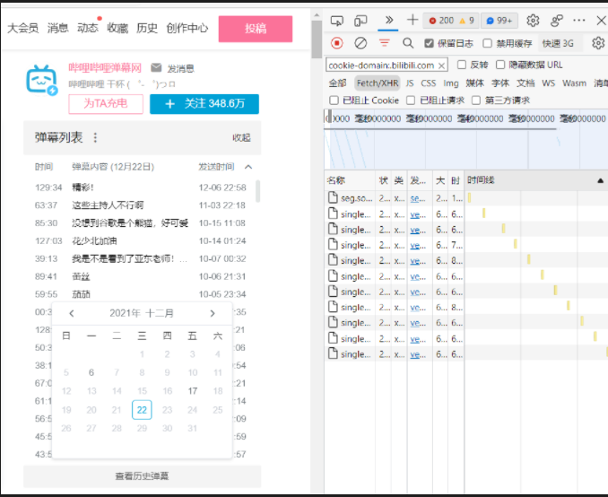
Task: Enable 已阻止 Cookie checkbox
Action: coord(334,100)
